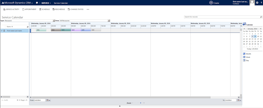
Task: Open the SERVICE menu in navigation bar
Action: click(46, 3)
